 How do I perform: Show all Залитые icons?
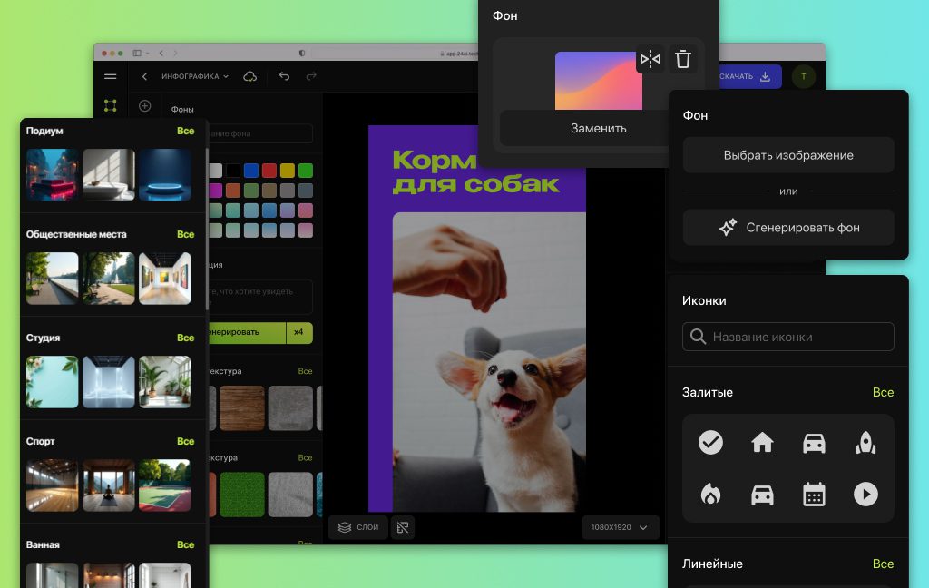point(883,392)
